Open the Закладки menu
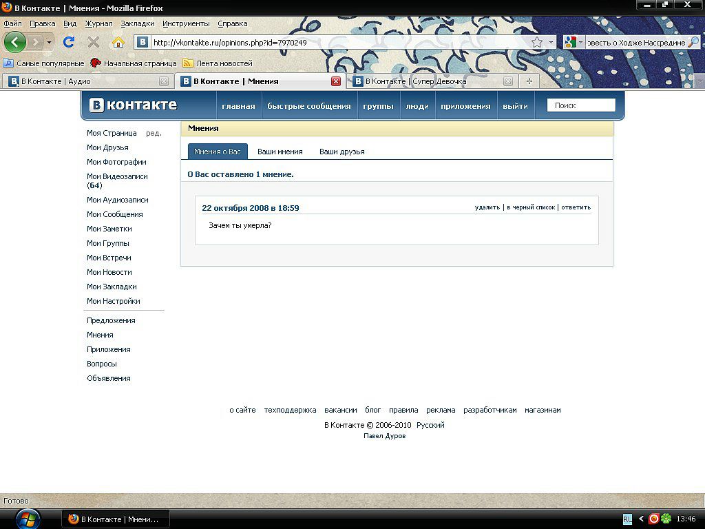 [x=137, y=23]
